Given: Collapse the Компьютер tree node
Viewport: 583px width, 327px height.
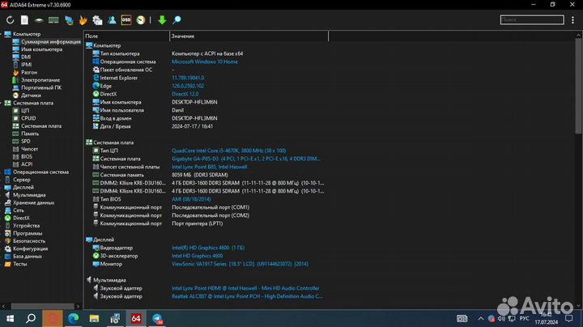Looking at the screenshot, I should tap(3, 34).
